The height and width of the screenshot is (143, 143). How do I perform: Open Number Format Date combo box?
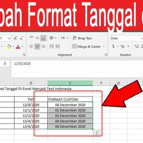pyautogui.click(x=127, y=38)
